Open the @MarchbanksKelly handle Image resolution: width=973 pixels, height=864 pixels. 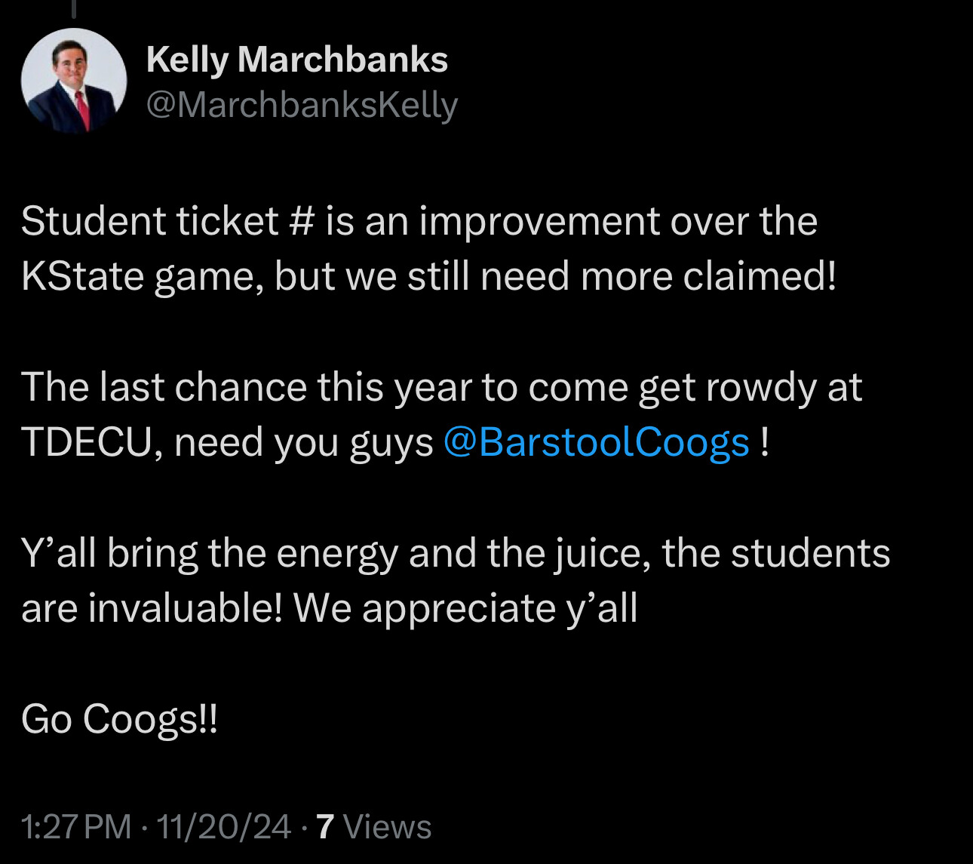pyautogui.click(x=302, y=104)
